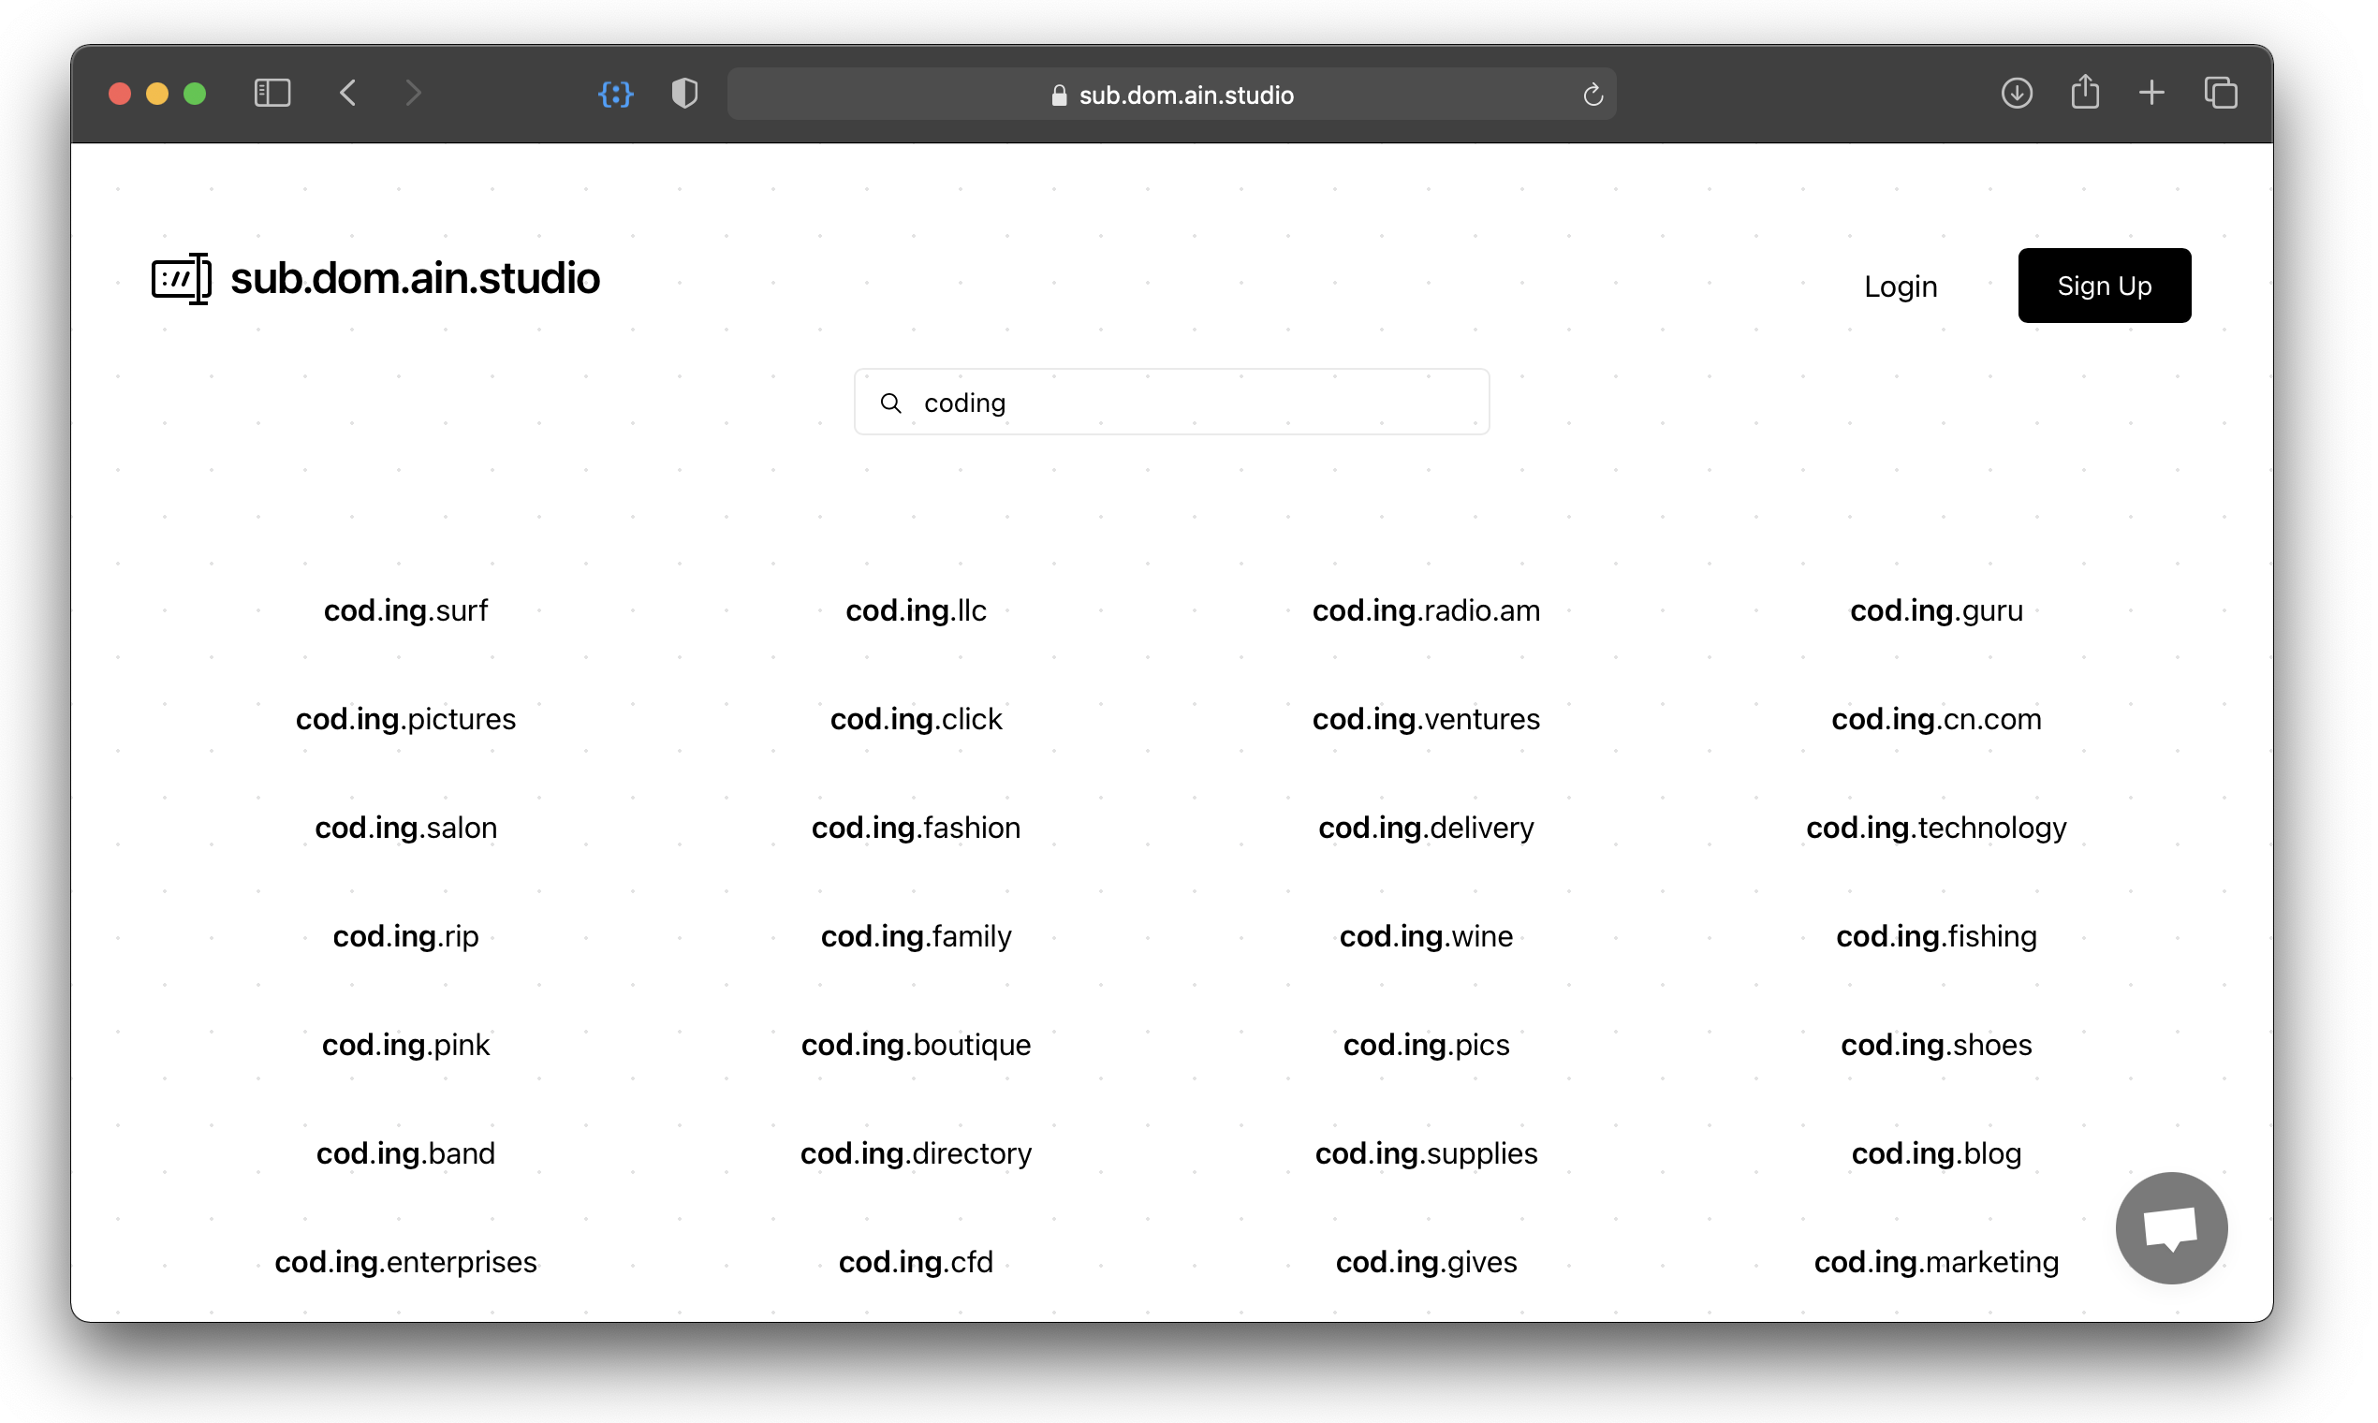Click the Safari address bar
This screenshot has width=2378, height=1423.
click(1172, 95)
